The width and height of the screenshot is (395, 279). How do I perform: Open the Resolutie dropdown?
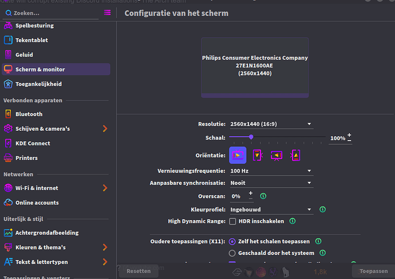coord(271,124)
